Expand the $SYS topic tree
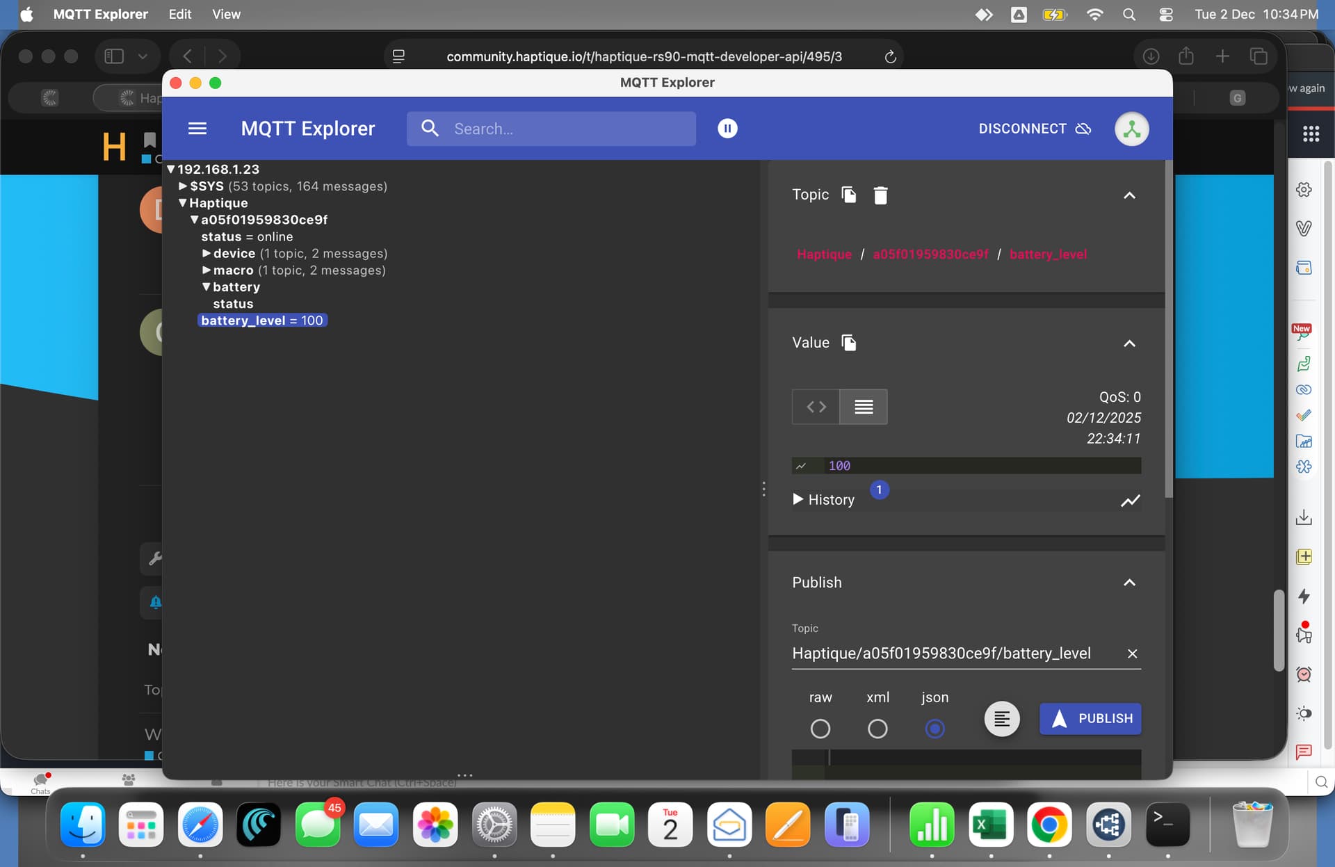 pos(183,186)
